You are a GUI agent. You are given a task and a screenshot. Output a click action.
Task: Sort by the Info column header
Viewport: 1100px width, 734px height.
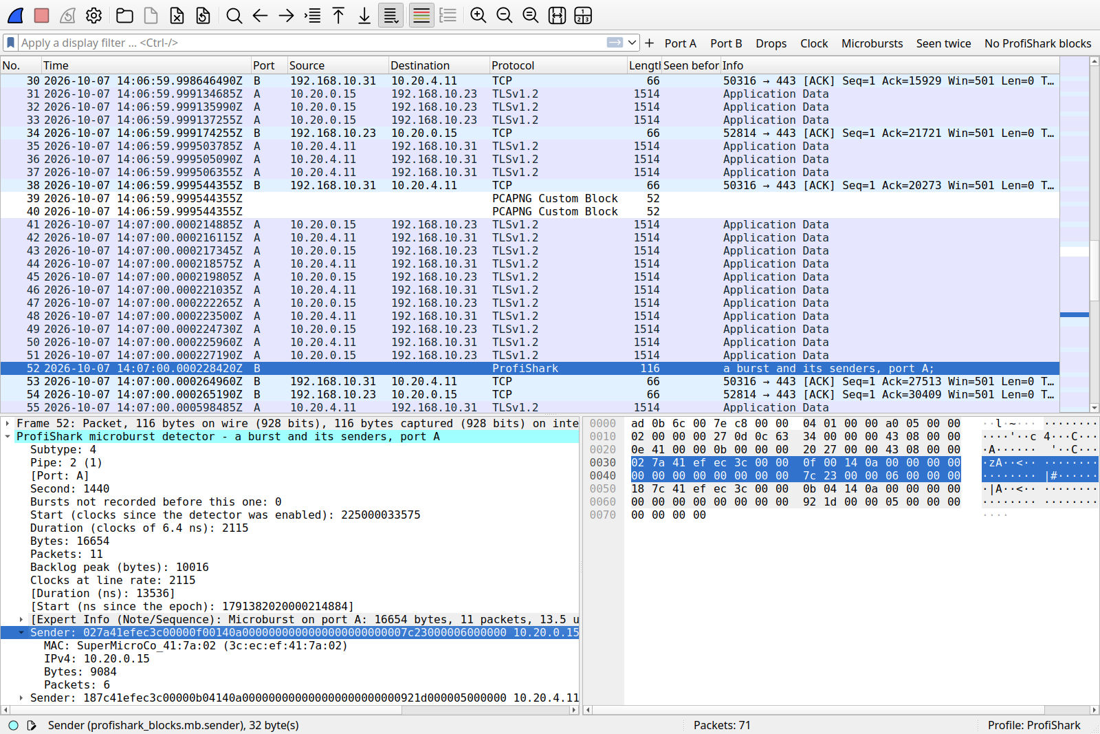pos(890,65)
